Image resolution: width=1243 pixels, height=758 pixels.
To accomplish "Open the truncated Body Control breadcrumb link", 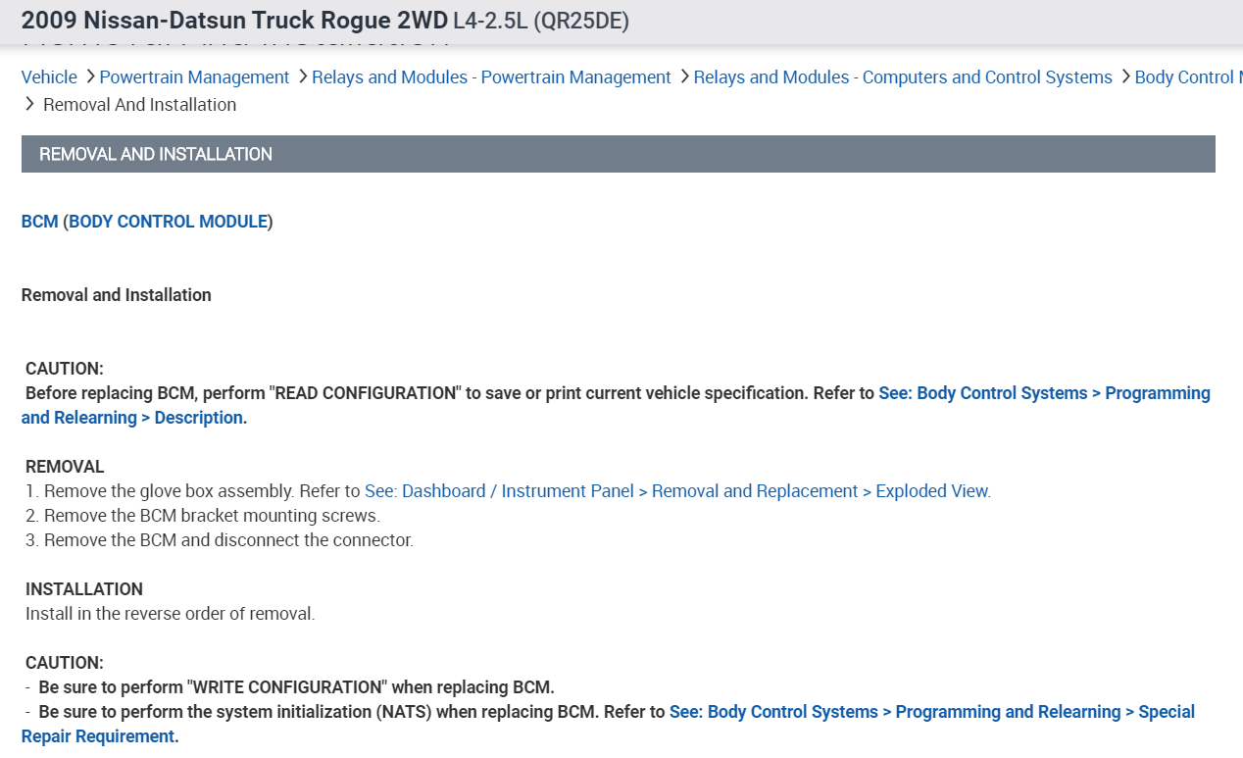I will click(x=1188, y=77).
